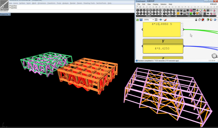
Task: Save the document with blue floppy icon
Action: tap(141, 20)
